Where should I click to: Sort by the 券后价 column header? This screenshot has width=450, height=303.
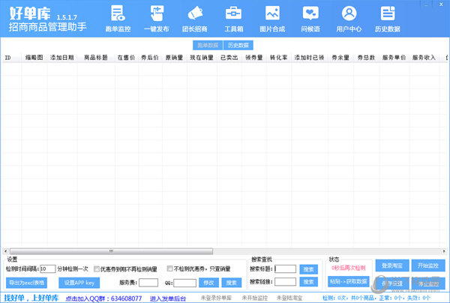[150, 58]
